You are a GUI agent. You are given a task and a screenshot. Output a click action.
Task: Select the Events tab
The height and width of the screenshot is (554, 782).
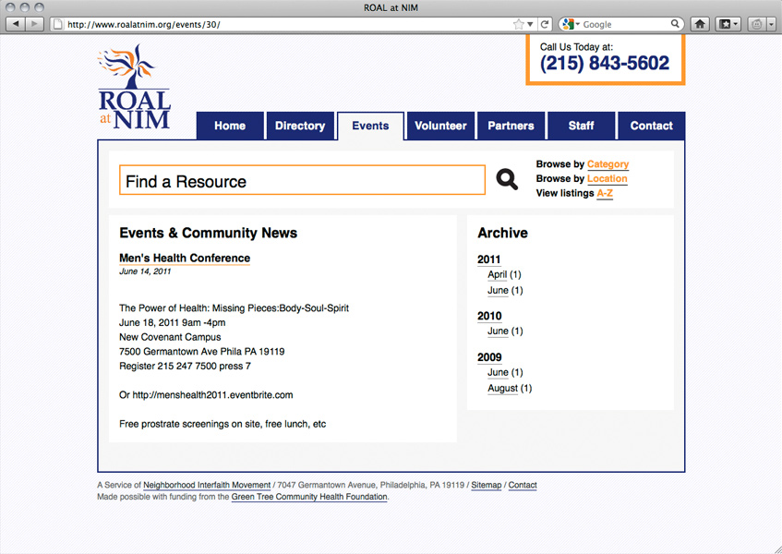pyautogui.click(x=370, y=126)
